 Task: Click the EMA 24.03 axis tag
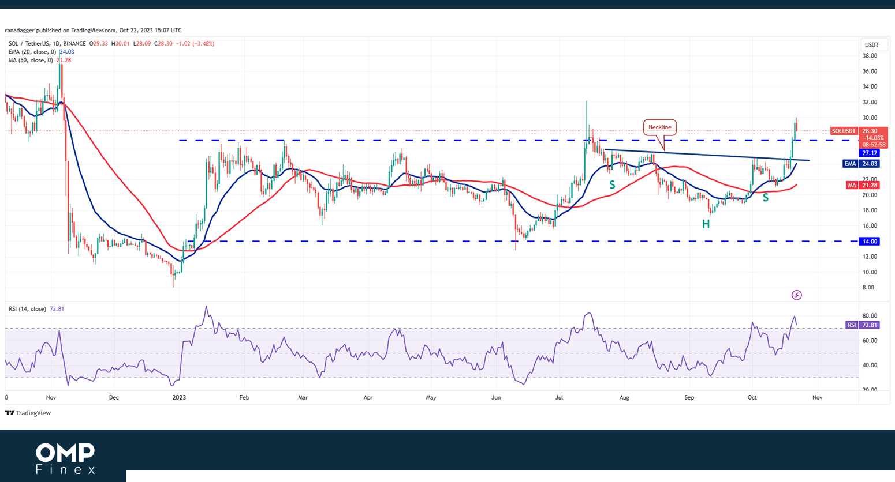click(x=861, y=164)
